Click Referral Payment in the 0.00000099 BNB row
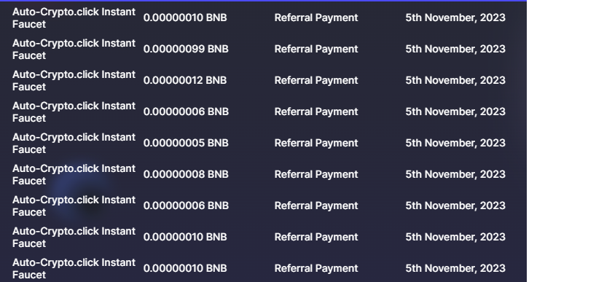The width and height of the screenshot is (596, 282). tap(316, 49)
